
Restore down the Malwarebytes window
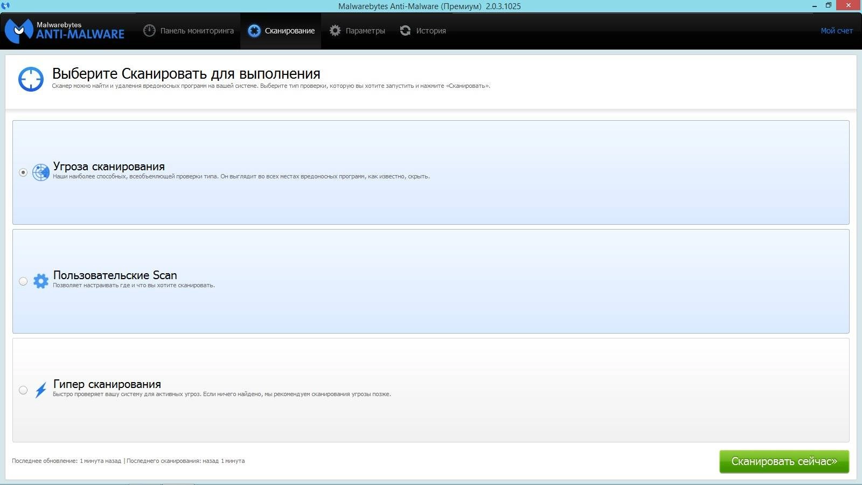click(x=829, y=5)
